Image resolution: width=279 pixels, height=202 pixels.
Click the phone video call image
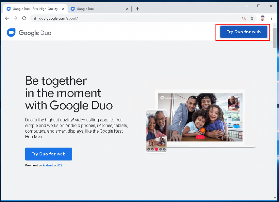[156, 131]
